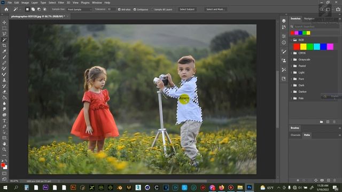The image size is (342, 192).
Task: Pick the yellow swatch in RGB group
Action: [x=303, y=46]
